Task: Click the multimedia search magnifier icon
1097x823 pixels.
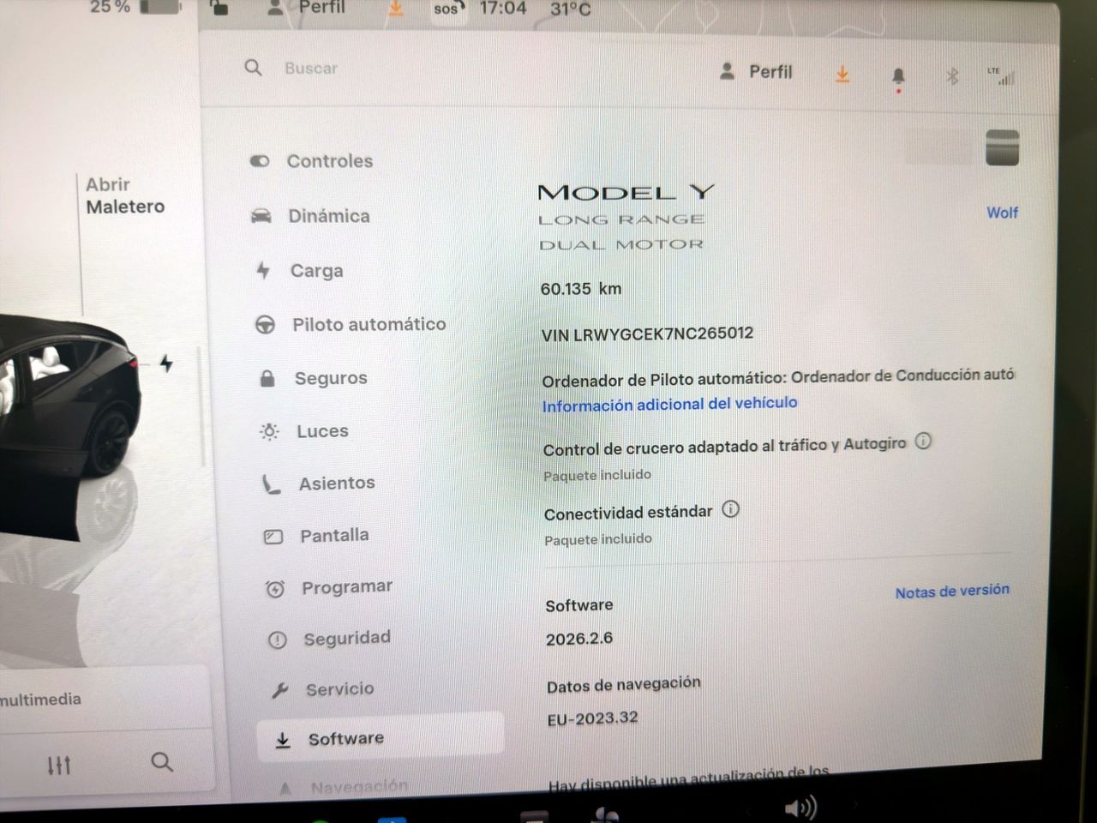Action: click(162, 761)
